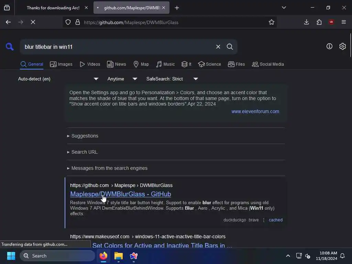Click the page vertical scrollbar
Viewport: 352px width, 264px height.
pos(350,45)
